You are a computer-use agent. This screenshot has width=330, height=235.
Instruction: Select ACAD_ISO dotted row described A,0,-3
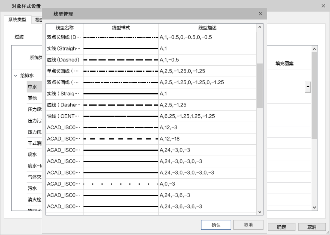(x=151, y=184)
